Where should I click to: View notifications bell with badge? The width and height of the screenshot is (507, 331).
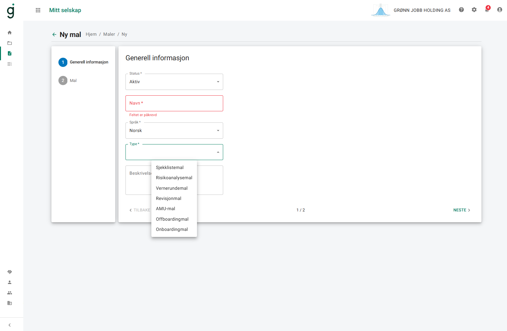point(487,10)
